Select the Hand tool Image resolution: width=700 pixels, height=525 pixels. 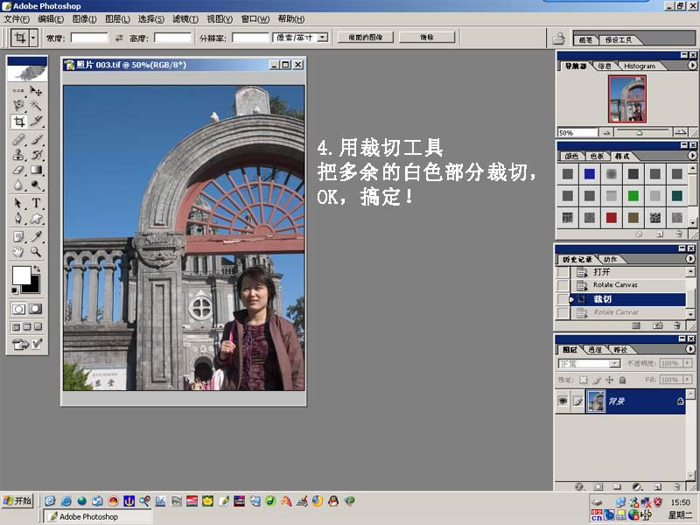(18, 252)
